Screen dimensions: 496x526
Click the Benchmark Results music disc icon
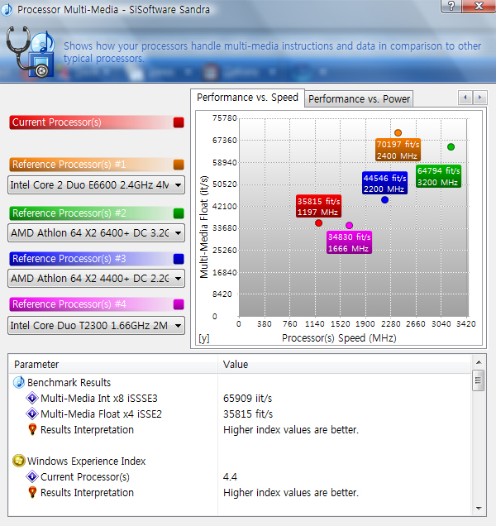(19, 382)
